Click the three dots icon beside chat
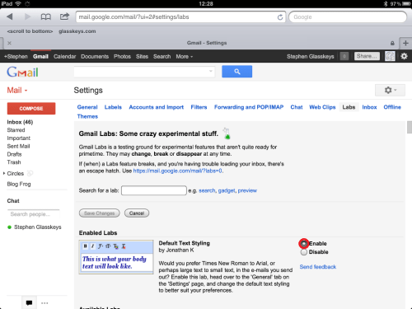This screenshot has width=412, height=309. 44,303
